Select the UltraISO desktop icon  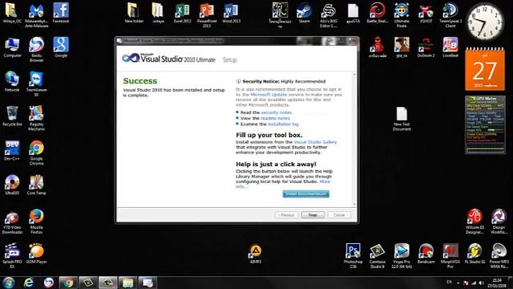click(x=12, y=185)
